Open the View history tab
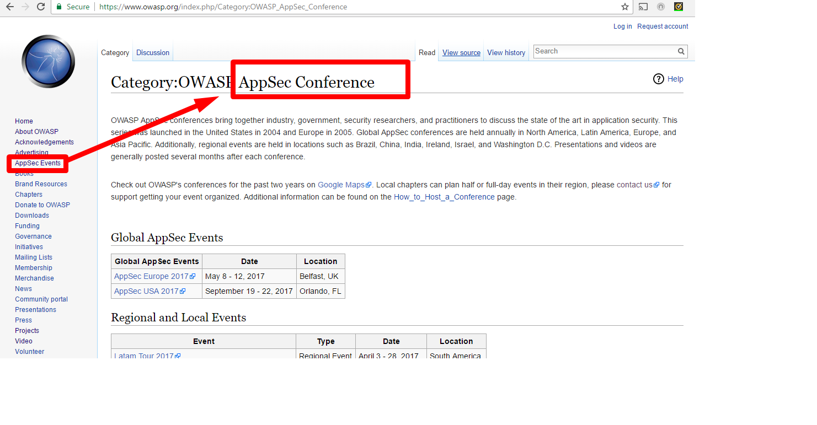This screenshot has height=425, width=817. [506, 53]
